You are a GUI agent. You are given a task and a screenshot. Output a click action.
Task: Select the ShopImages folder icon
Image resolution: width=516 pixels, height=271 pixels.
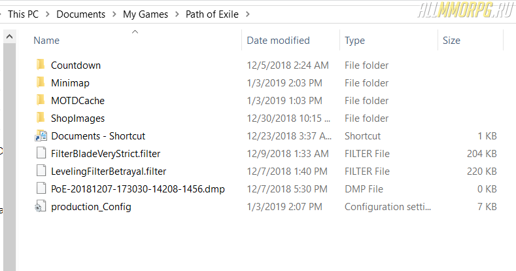click(x=41, y=118)
